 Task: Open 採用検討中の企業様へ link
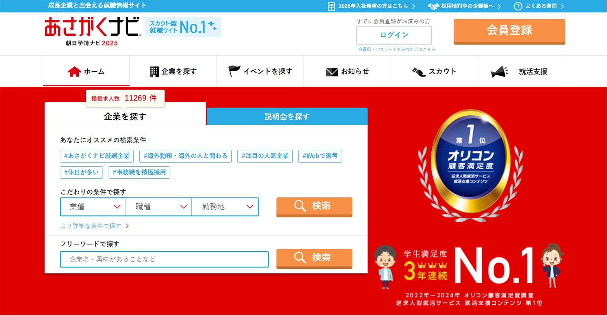[465, 6]
